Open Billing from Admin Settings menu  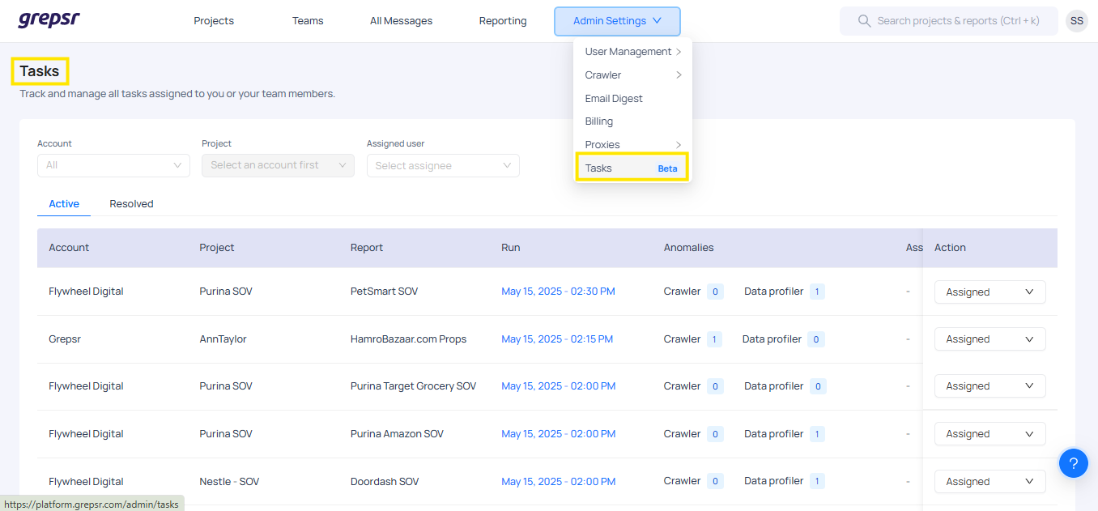click(x=599, y=121)
